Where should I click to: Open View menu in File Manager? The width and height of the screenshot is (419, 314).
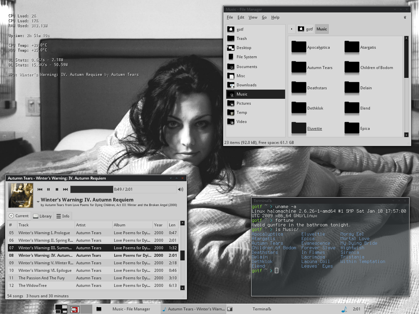(253, 17)
